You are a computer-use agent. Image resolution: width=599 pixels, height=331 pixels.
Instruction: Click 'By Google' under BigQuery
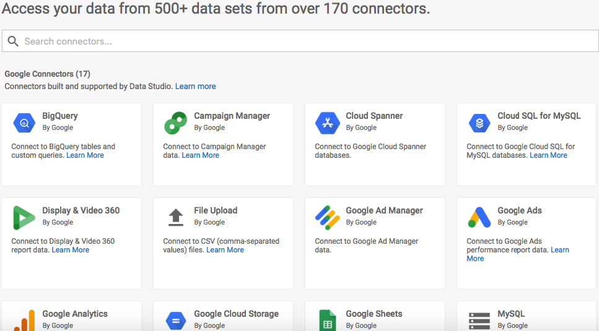58,127
